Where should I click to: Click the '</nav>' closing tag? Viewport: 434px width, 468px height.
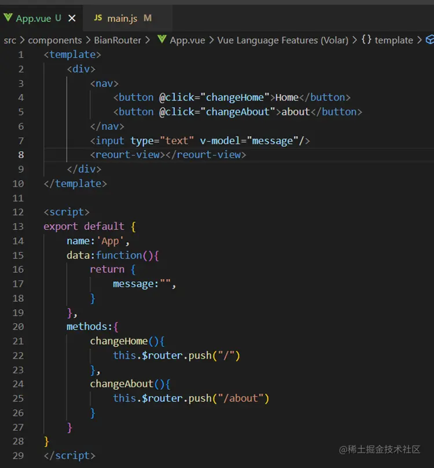(107, 126)
